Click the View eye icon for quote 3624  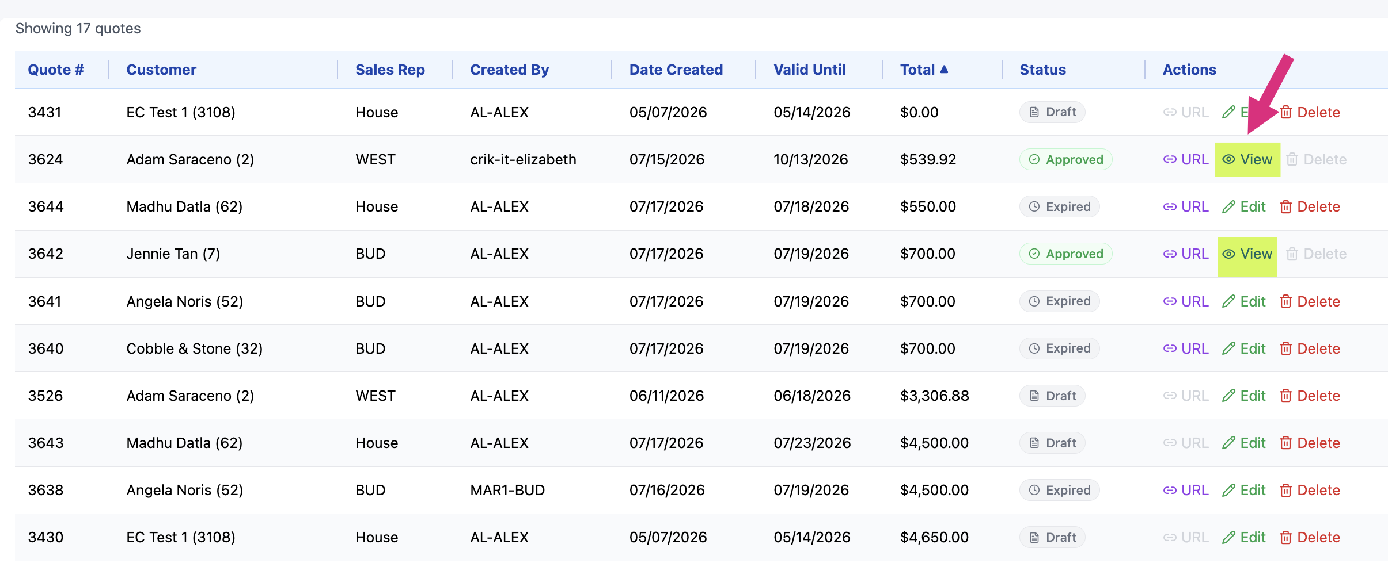(1247, 159)
